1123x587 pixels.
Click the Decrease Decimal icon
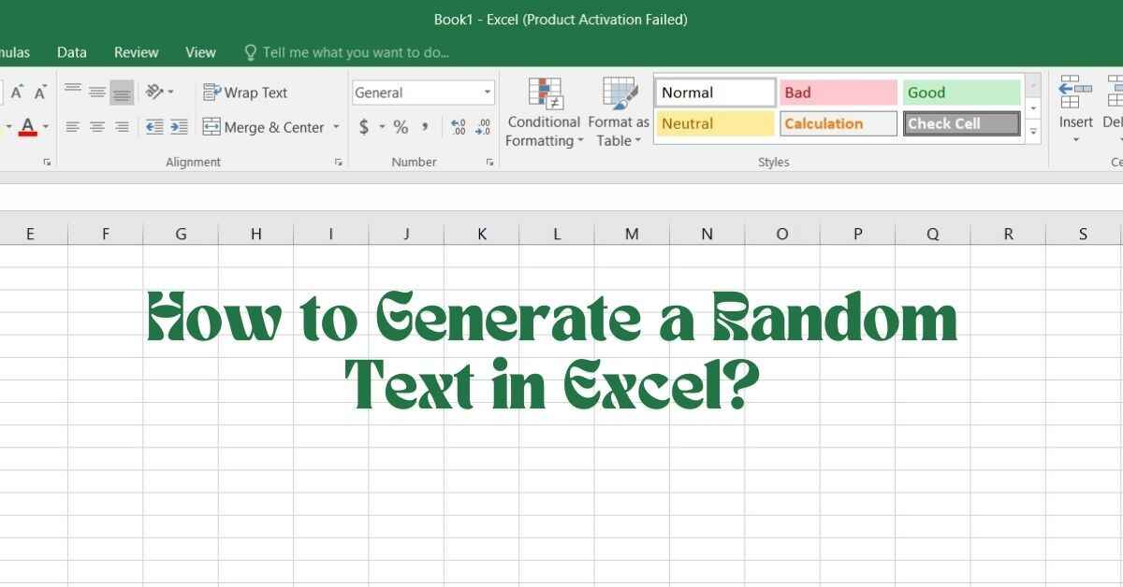click(x=483, y=127)
